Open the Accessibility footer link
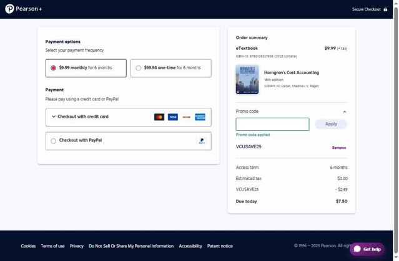The height and width of the screenshot is (261, 399). [190, 246]
